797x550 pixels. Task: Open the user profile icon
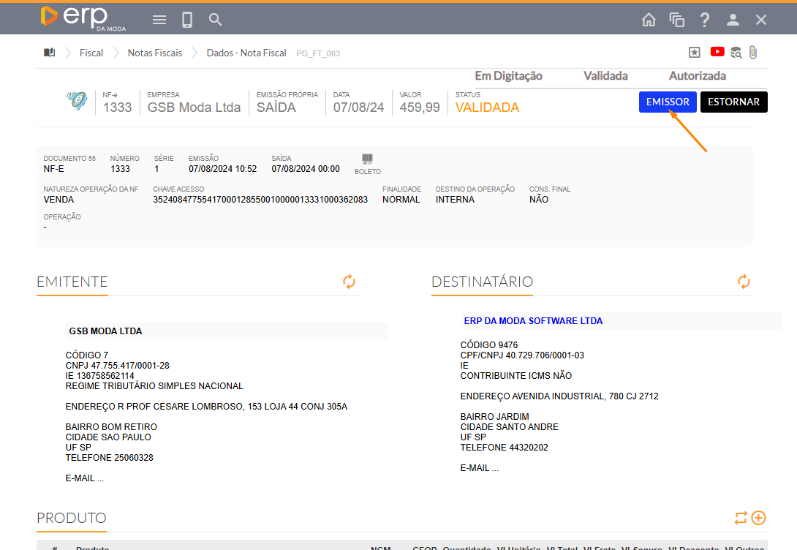point(733,20)
